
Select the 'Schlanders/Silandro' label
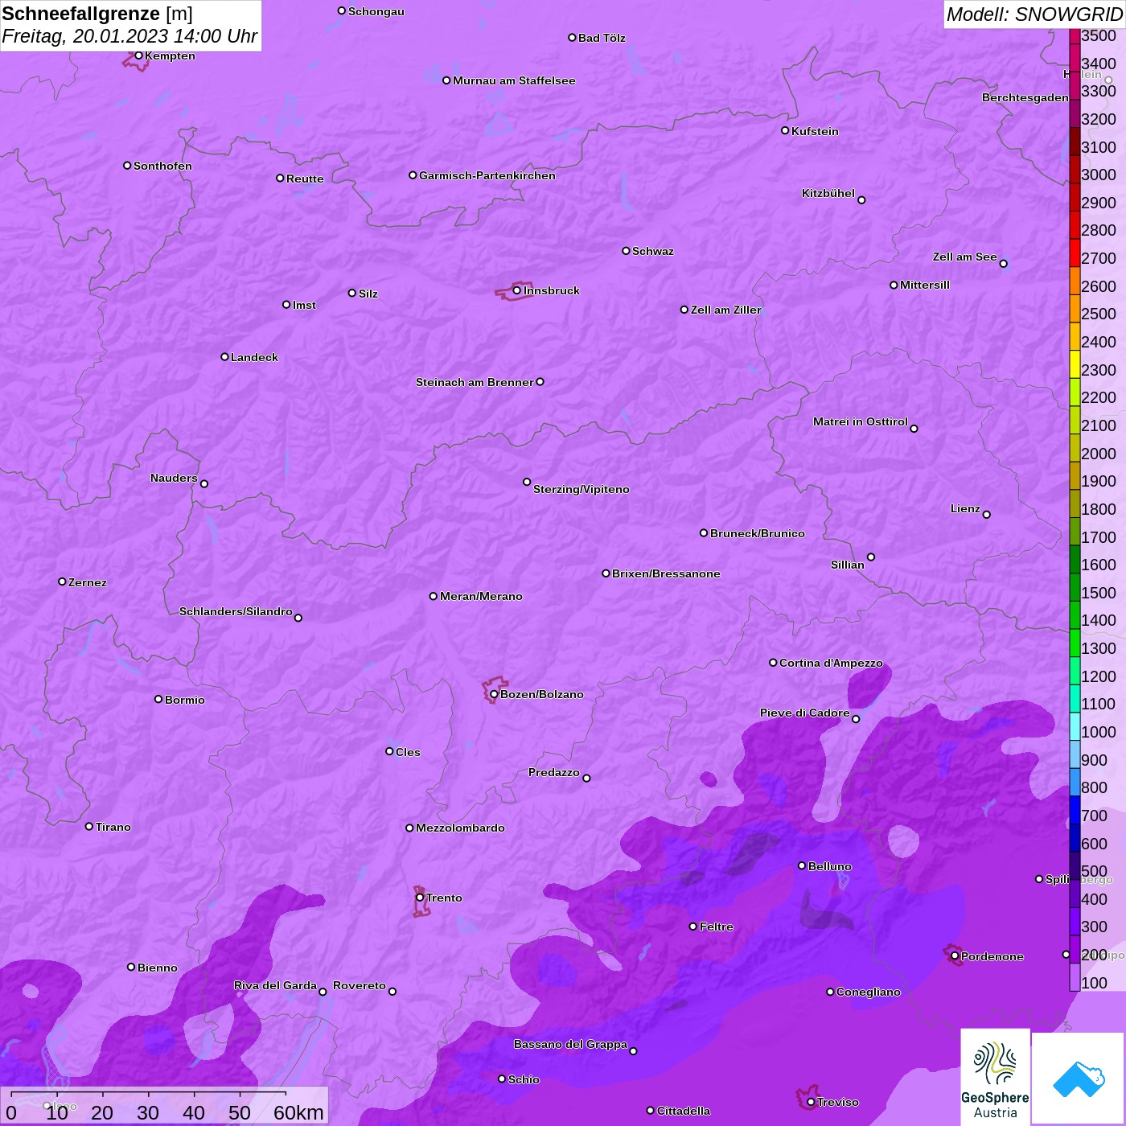coord(236,611)
